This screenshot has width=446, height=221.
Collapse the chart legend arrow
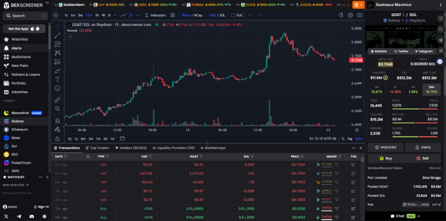coord(70,36)
